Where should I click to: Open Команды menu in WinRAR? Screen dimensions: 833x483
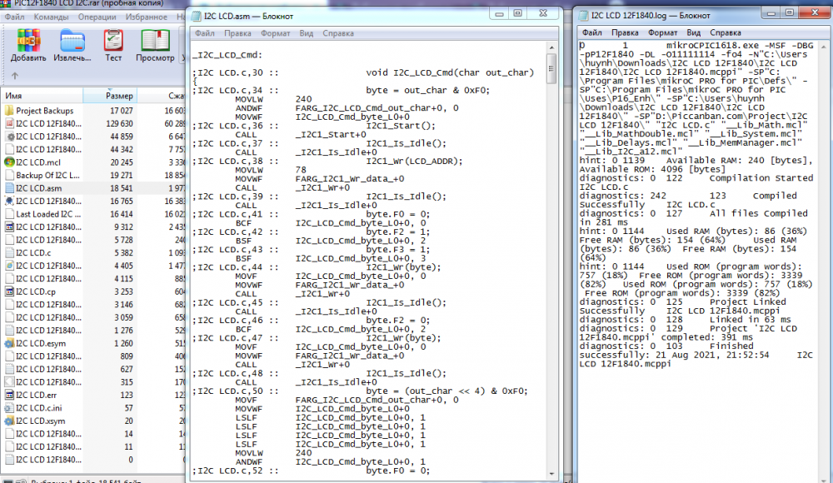52,16
